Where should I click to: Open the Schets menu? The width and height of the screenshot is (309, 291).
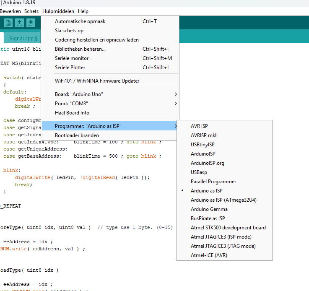tap(31, 11)
